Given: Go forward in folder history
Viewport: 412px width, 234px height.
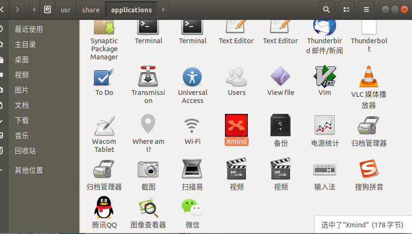Looking at the screenshot, I should [x=17, y=9].
